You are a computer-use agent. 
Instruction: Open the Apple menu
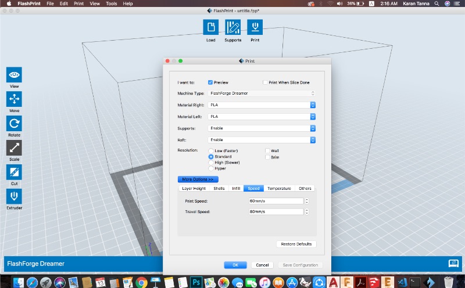tap(9, 3)
